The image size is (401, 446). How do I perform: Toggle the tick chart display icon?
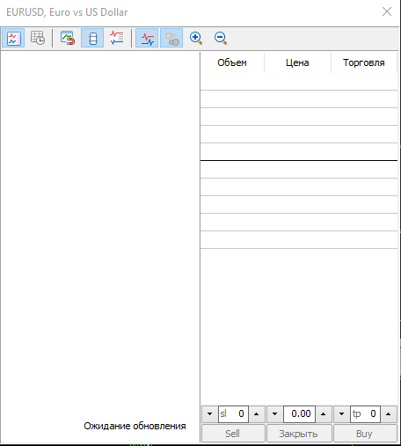[13, 38]
